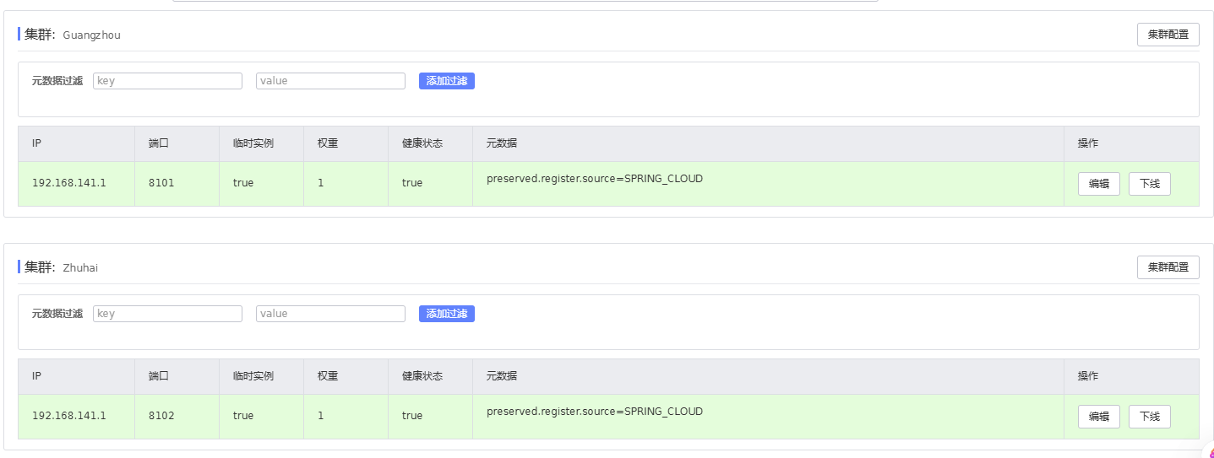Click the value filter input in Guangzhou
Viewport: 1214px width, 458px height.
pos(330,81)
